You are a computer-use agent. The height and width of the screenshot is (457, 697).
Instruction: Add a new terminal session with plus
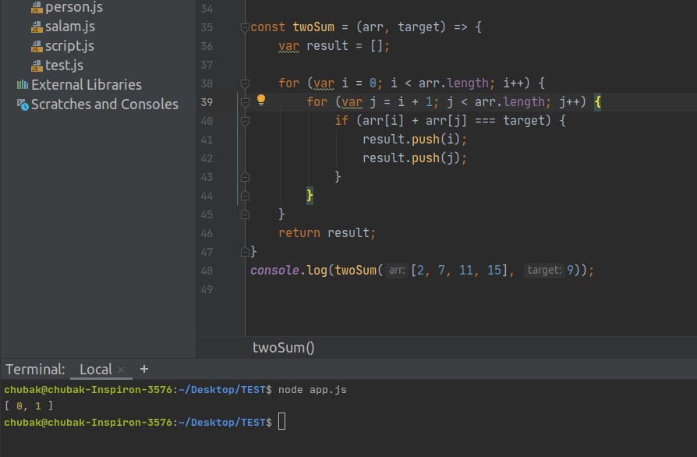pyautogui.click(x=144, y=369)
